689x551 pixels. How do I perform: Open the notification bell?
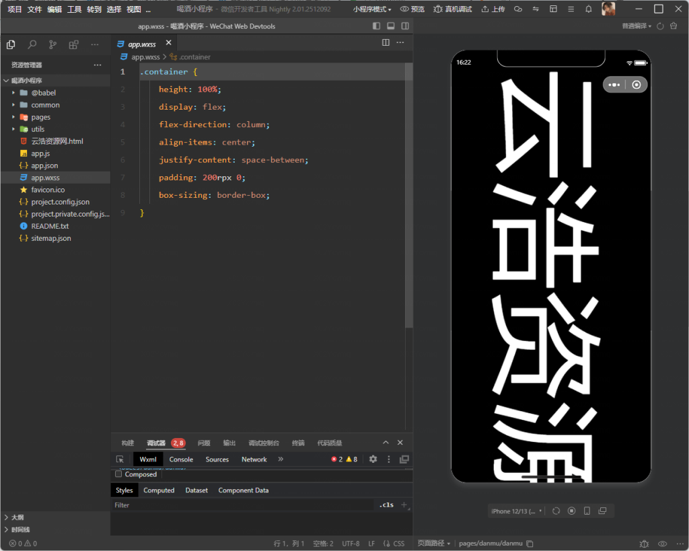(588, 9)
